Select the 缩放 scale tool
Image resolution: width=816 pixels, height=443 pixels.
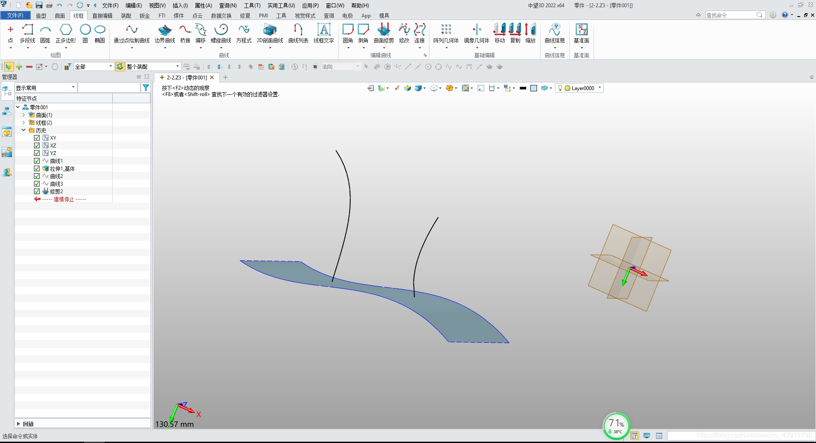(531, 33)
